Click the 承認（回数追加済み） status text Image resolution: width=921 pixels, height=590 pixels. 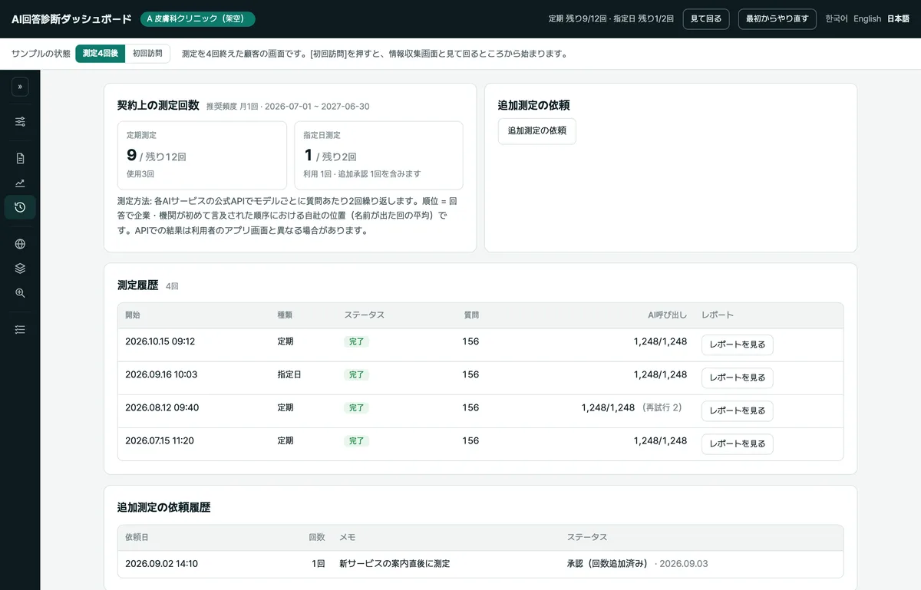pos(609,564)
